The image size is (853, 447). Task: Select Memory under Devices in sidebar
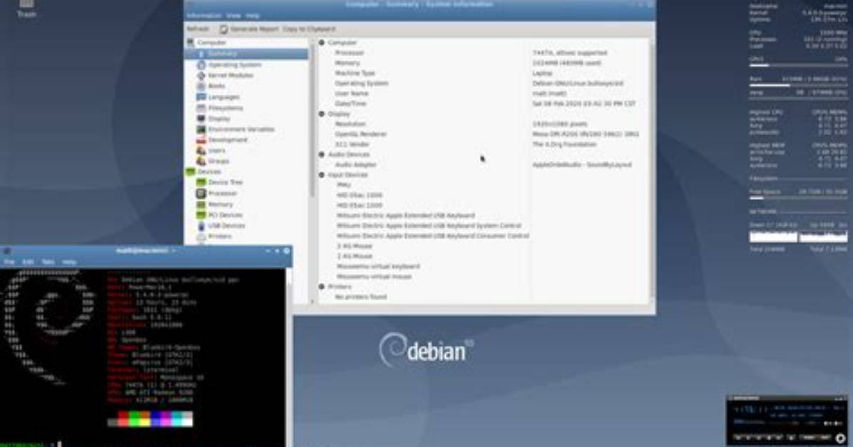[220, 204]
